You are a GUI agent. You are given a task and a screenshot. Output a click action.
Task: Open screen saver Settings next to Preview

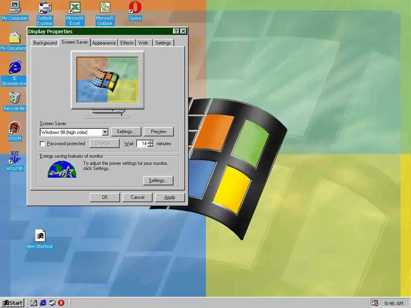point(126,132)
